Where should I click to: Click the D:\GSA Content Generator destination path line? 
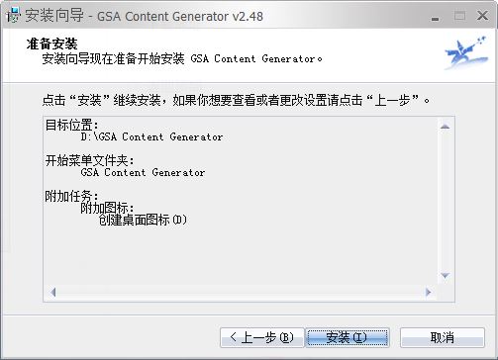tap(151, 136)
